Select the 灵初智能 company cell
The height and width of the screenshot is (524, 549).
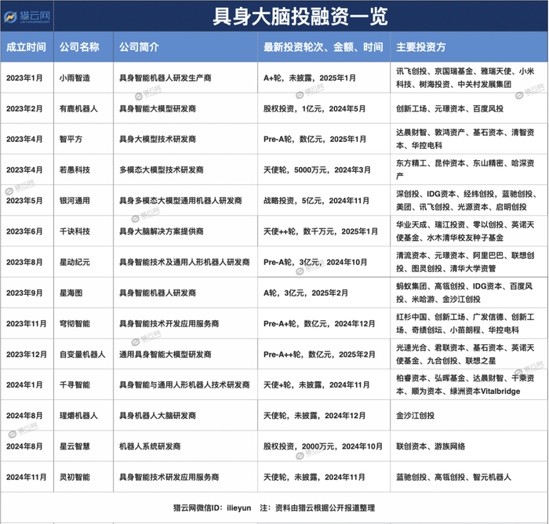pyautogui.click(x=83, y=477)
